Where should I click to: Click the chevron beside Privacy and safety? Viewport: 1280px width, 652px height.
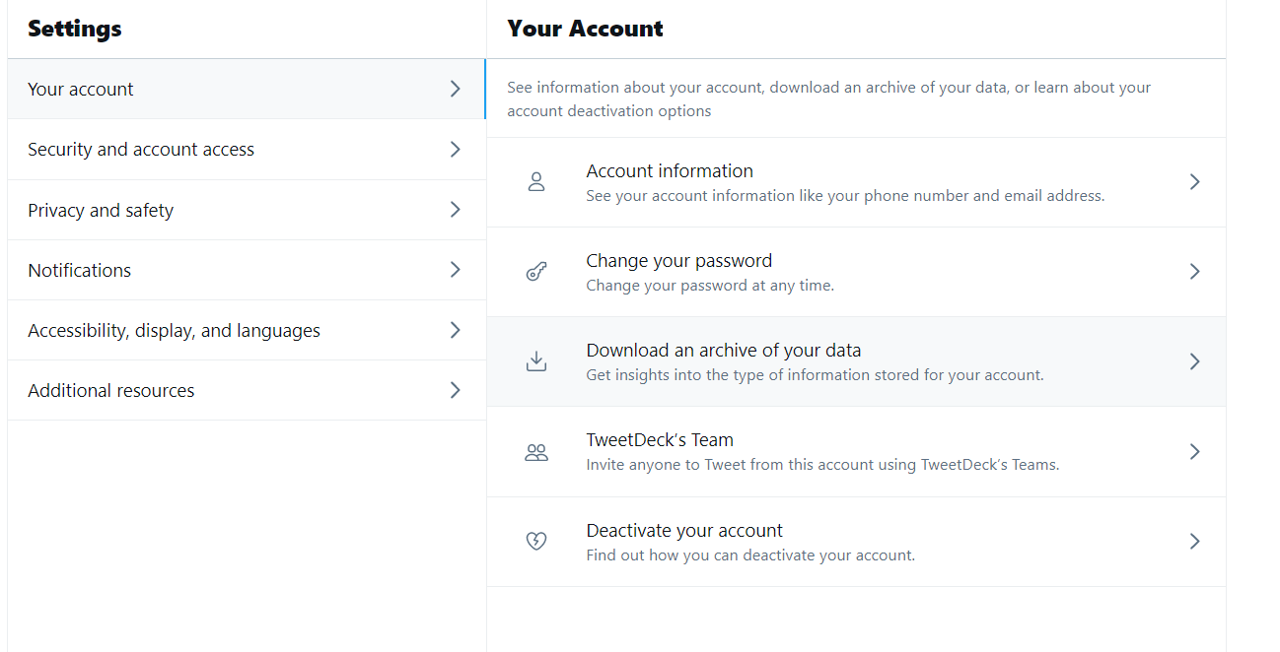pyautogui.click(x=455, y=210)
